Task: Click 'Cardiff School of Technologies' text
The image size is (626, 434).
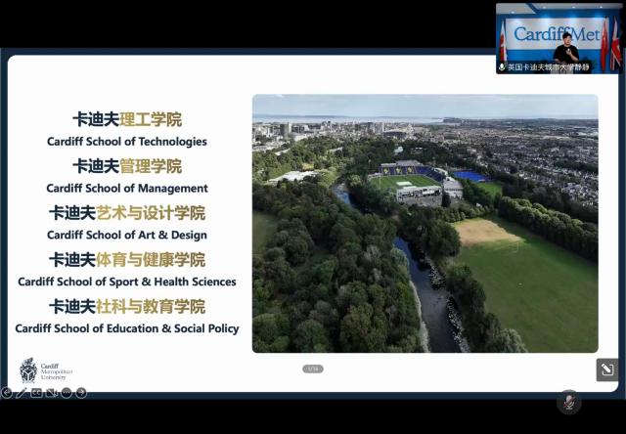Action: [127, 142]
